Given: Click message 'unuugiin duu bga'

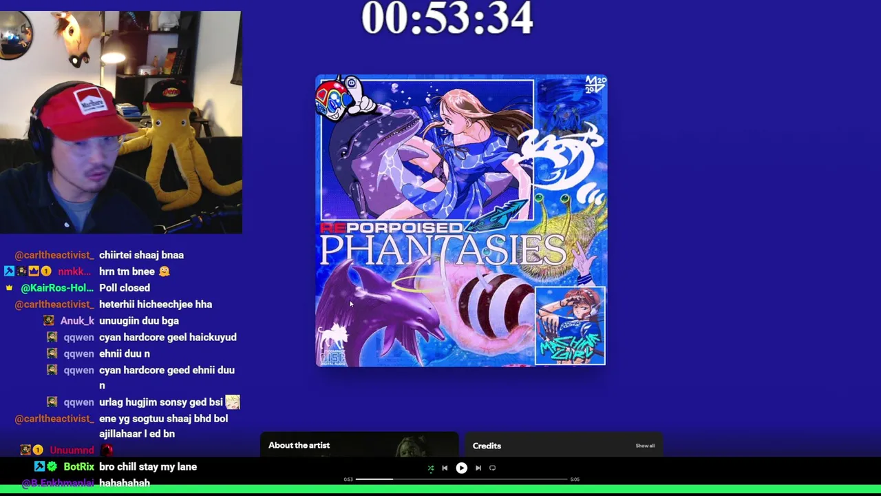Looking at the screenshot, I should 139,321.
